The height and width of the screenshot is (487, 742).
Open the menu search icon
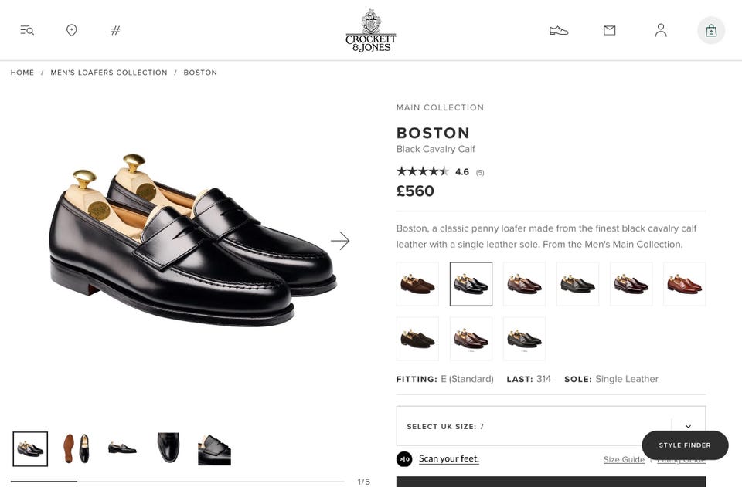click(27, 30)
